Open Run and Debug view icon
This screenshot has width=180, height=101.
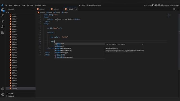3,27
